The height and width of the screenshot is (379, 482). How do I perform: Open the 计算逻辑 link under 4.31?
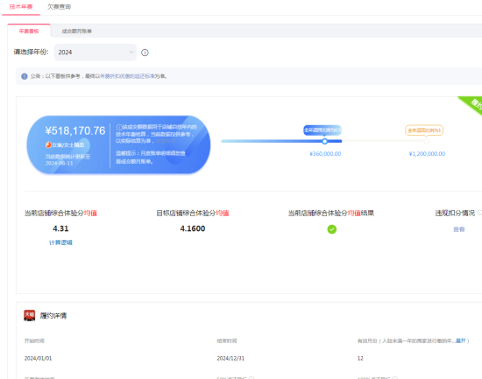pos(60,242)
